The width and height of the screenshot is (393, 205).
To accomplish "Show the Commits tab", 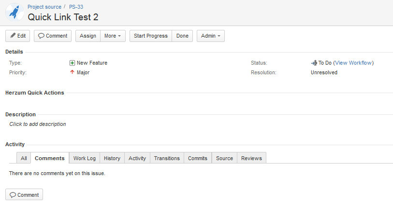I will [197, 158].
